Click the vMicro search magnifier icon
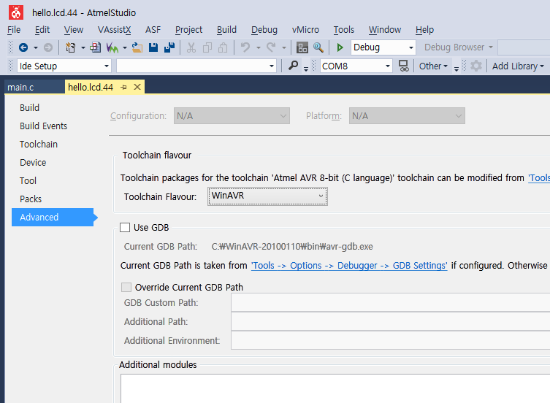Viewport: 550px width, 403px height. pyautogui.click(x=293, y=66)
